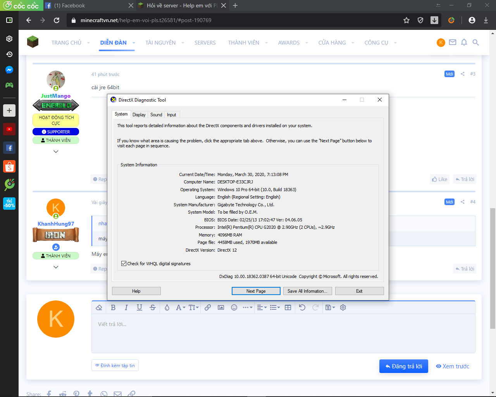
Task: Open forum notification bell alerts
Action: pos(464,42)
